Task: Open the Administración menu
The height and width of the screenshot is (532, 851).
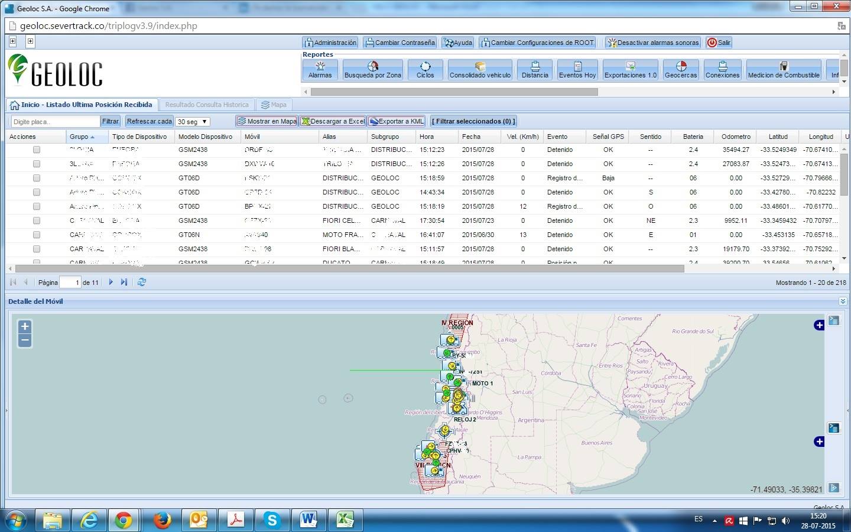Action: 330,43
